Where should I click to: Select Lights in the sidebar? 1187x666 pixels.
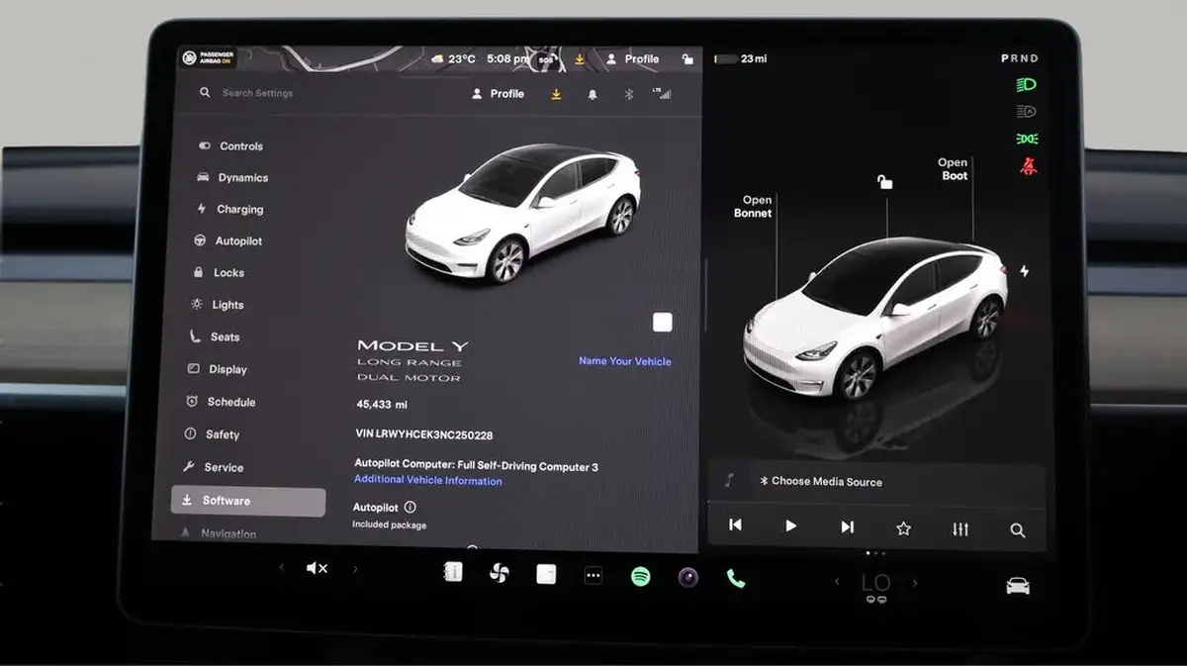218,305
